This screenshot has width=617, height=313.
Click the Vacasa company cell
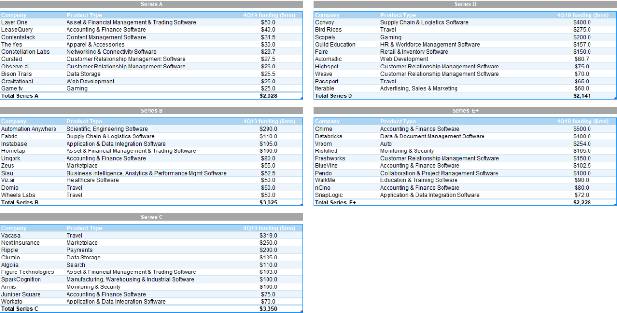click(x=11, y=236)
